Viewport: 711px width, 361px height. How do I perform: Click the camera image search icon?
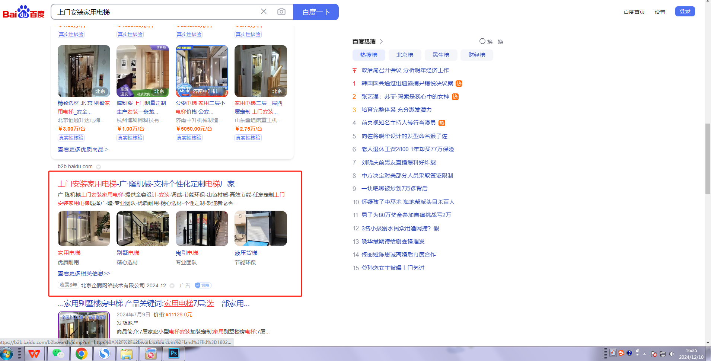tap(281, 12)
